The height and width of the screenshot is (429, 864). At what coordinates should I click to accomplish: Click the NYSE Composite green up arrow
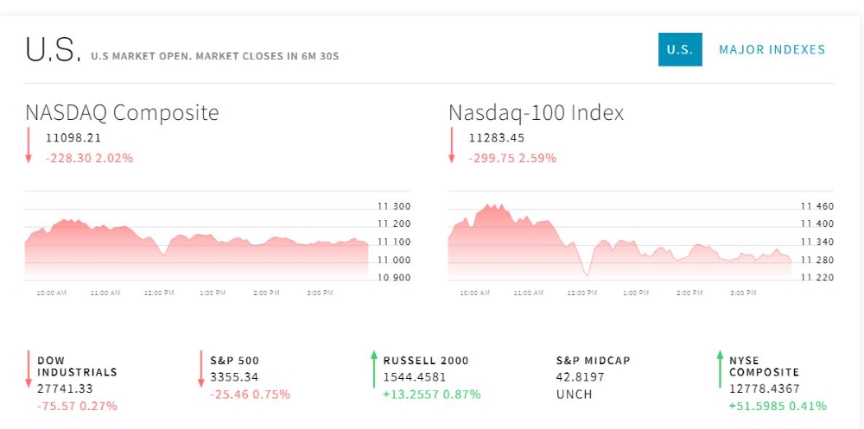[719, 369]
